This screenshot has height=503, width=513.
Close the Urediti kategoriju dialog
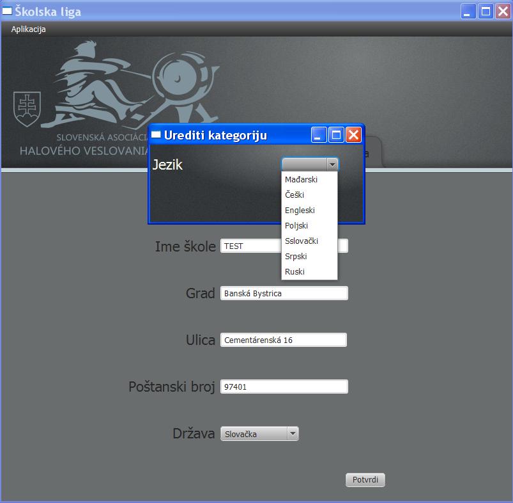pos(354,134)
